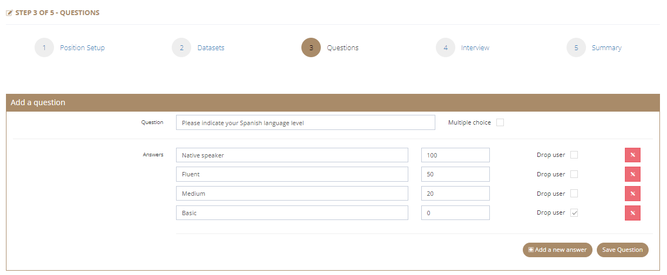Edit the Basic answer field
This screenshot has height=275, width=667.
click(x=292, y=212)
